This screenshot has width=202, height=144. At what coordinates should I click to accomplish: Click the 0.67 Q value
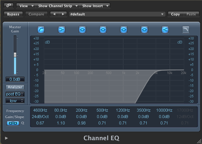pos(40,123)
